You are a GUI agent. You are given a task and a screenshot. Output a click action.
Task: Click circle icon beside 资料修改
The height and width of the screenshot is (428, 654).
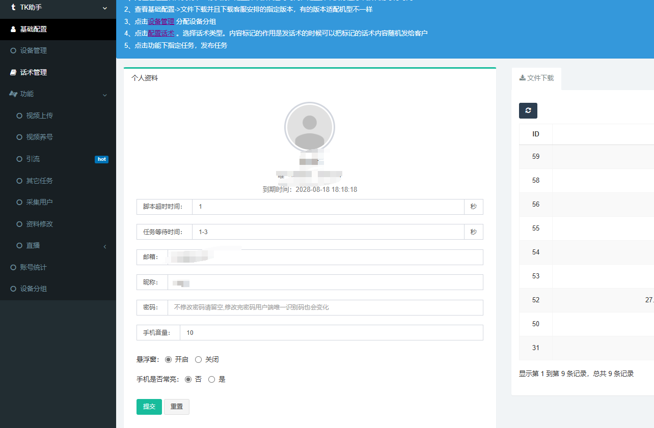pyautogui.click(x=19, y=224)
